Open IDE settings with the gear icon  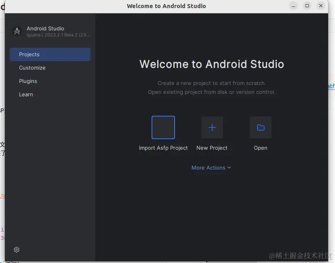(x=16, y=250)
